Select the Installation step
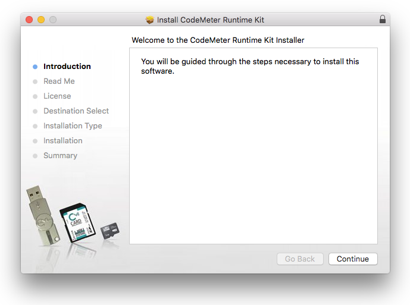Screen dimensions: 410x305 click(x=62, y=140)
